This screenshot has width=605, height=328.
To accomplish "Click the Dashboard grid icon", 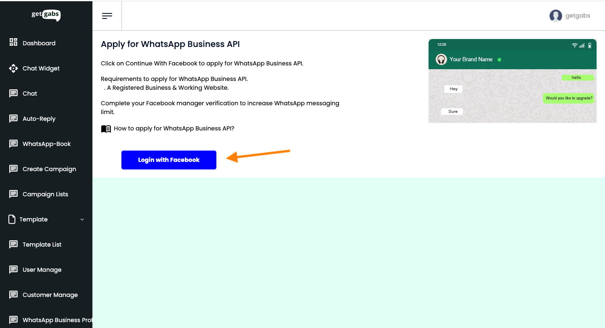I will pyautogui.click(x=13, y=42).
